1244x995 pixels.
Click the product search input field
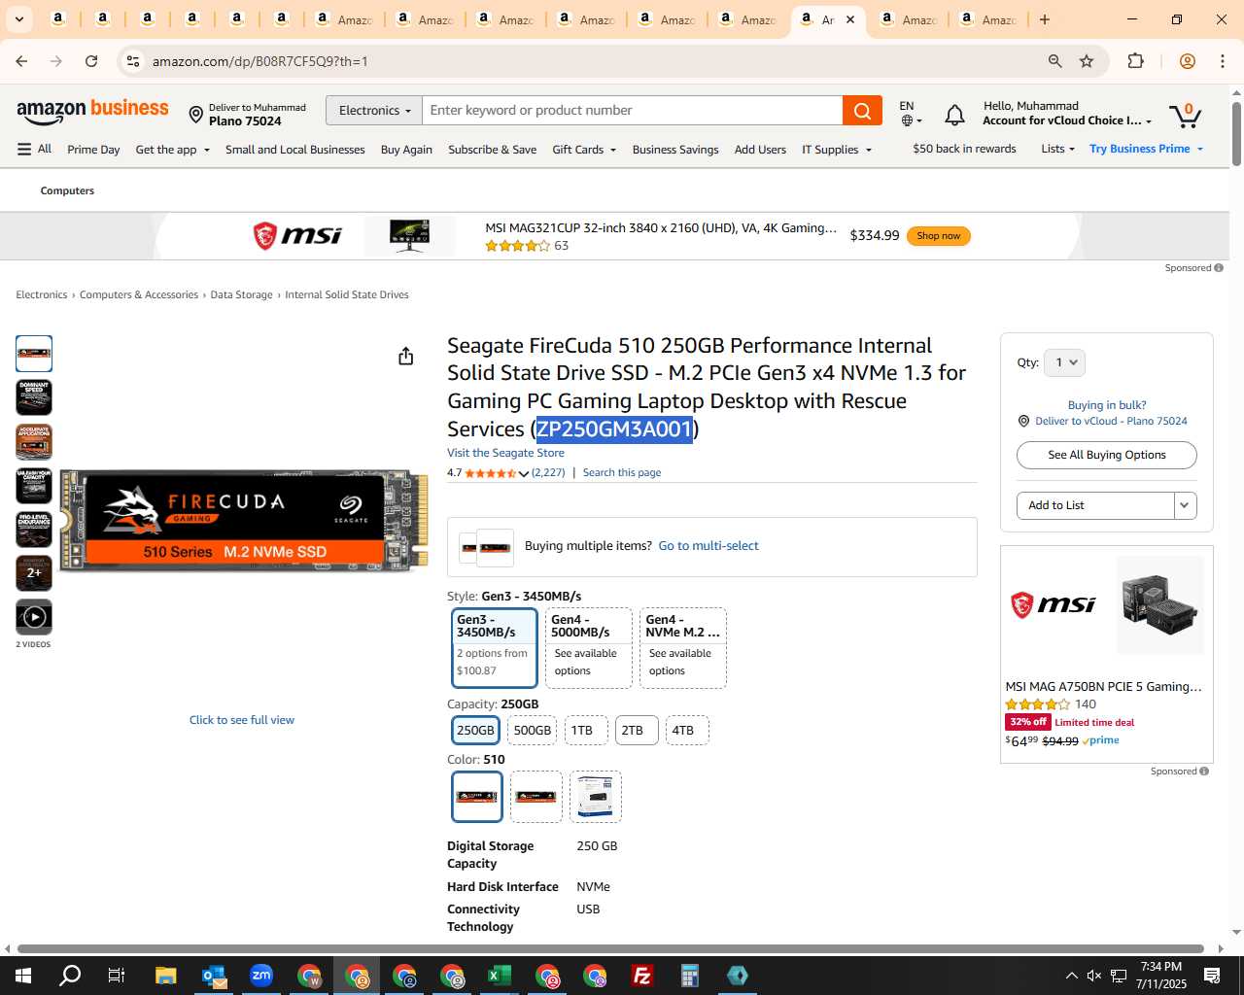[633, 111]
